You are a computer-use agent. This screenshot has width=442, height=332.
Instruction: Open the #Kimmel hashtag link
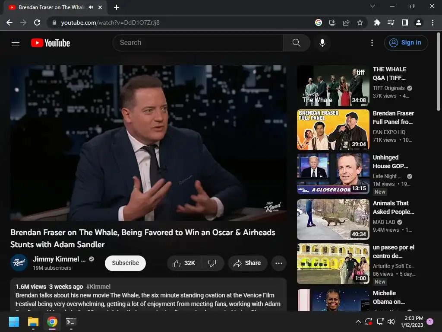(98, 287)
